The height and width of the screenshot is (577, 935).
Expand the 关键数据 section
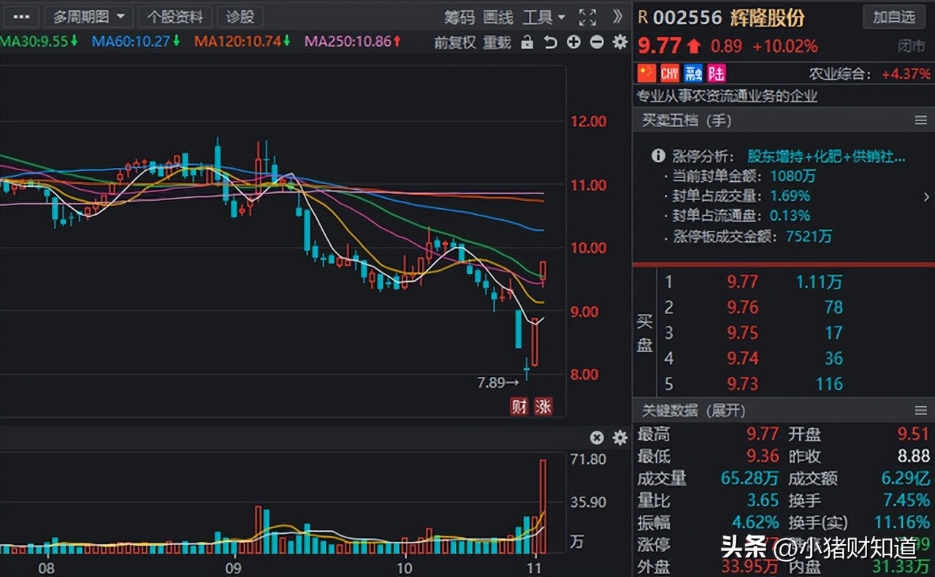pyautogui.click(x=695, y=411)
